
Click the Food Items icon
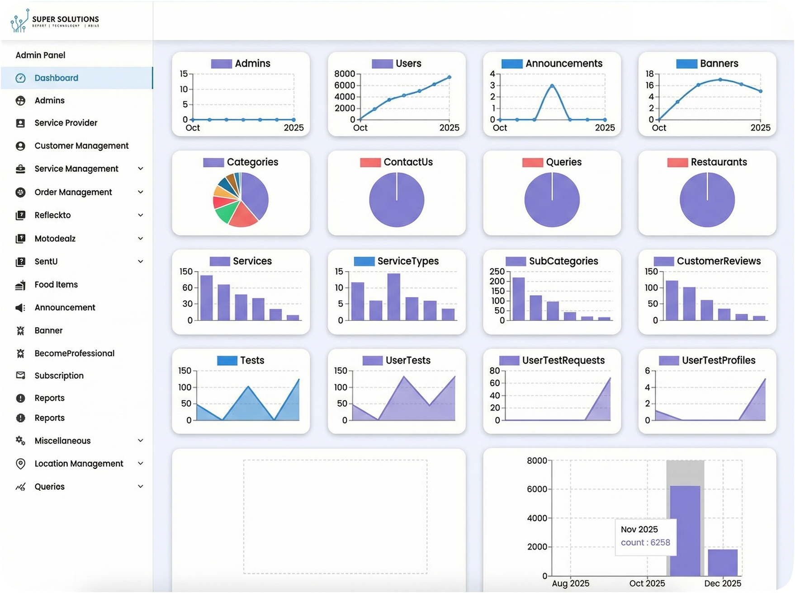(x=20, y=285)
